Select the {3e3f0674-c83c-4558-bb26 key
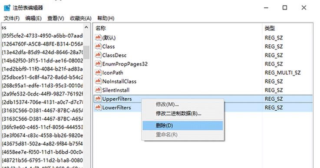This screenshot has height=168, width=320. click(42, 135)
